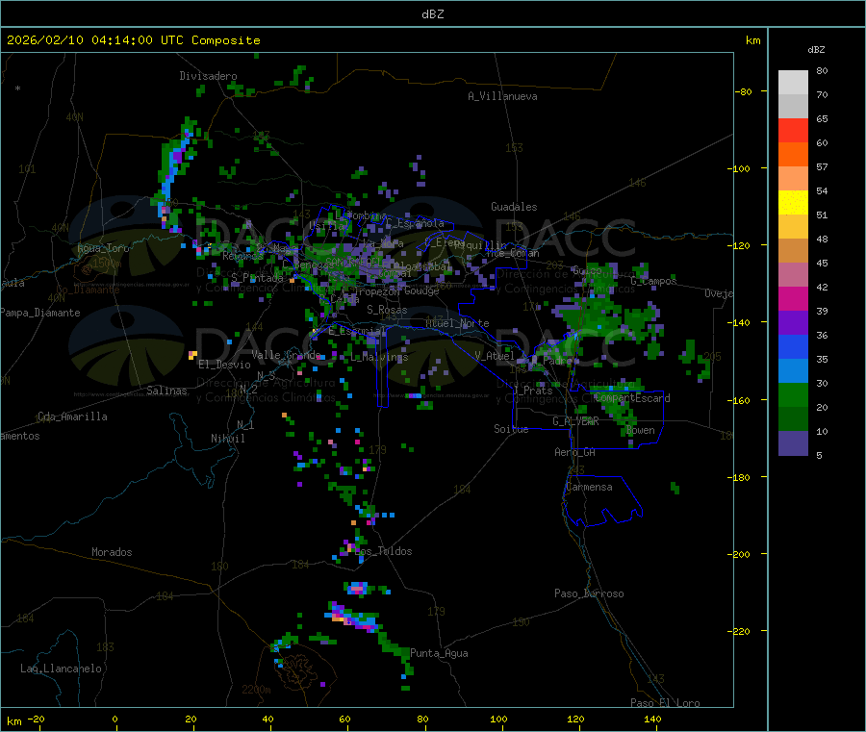
Task: Click the bright yellow legend swatch
Action: click(x=793, y=203)
